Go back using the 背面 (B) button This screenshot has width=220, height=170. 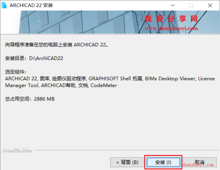coord(127,162)
